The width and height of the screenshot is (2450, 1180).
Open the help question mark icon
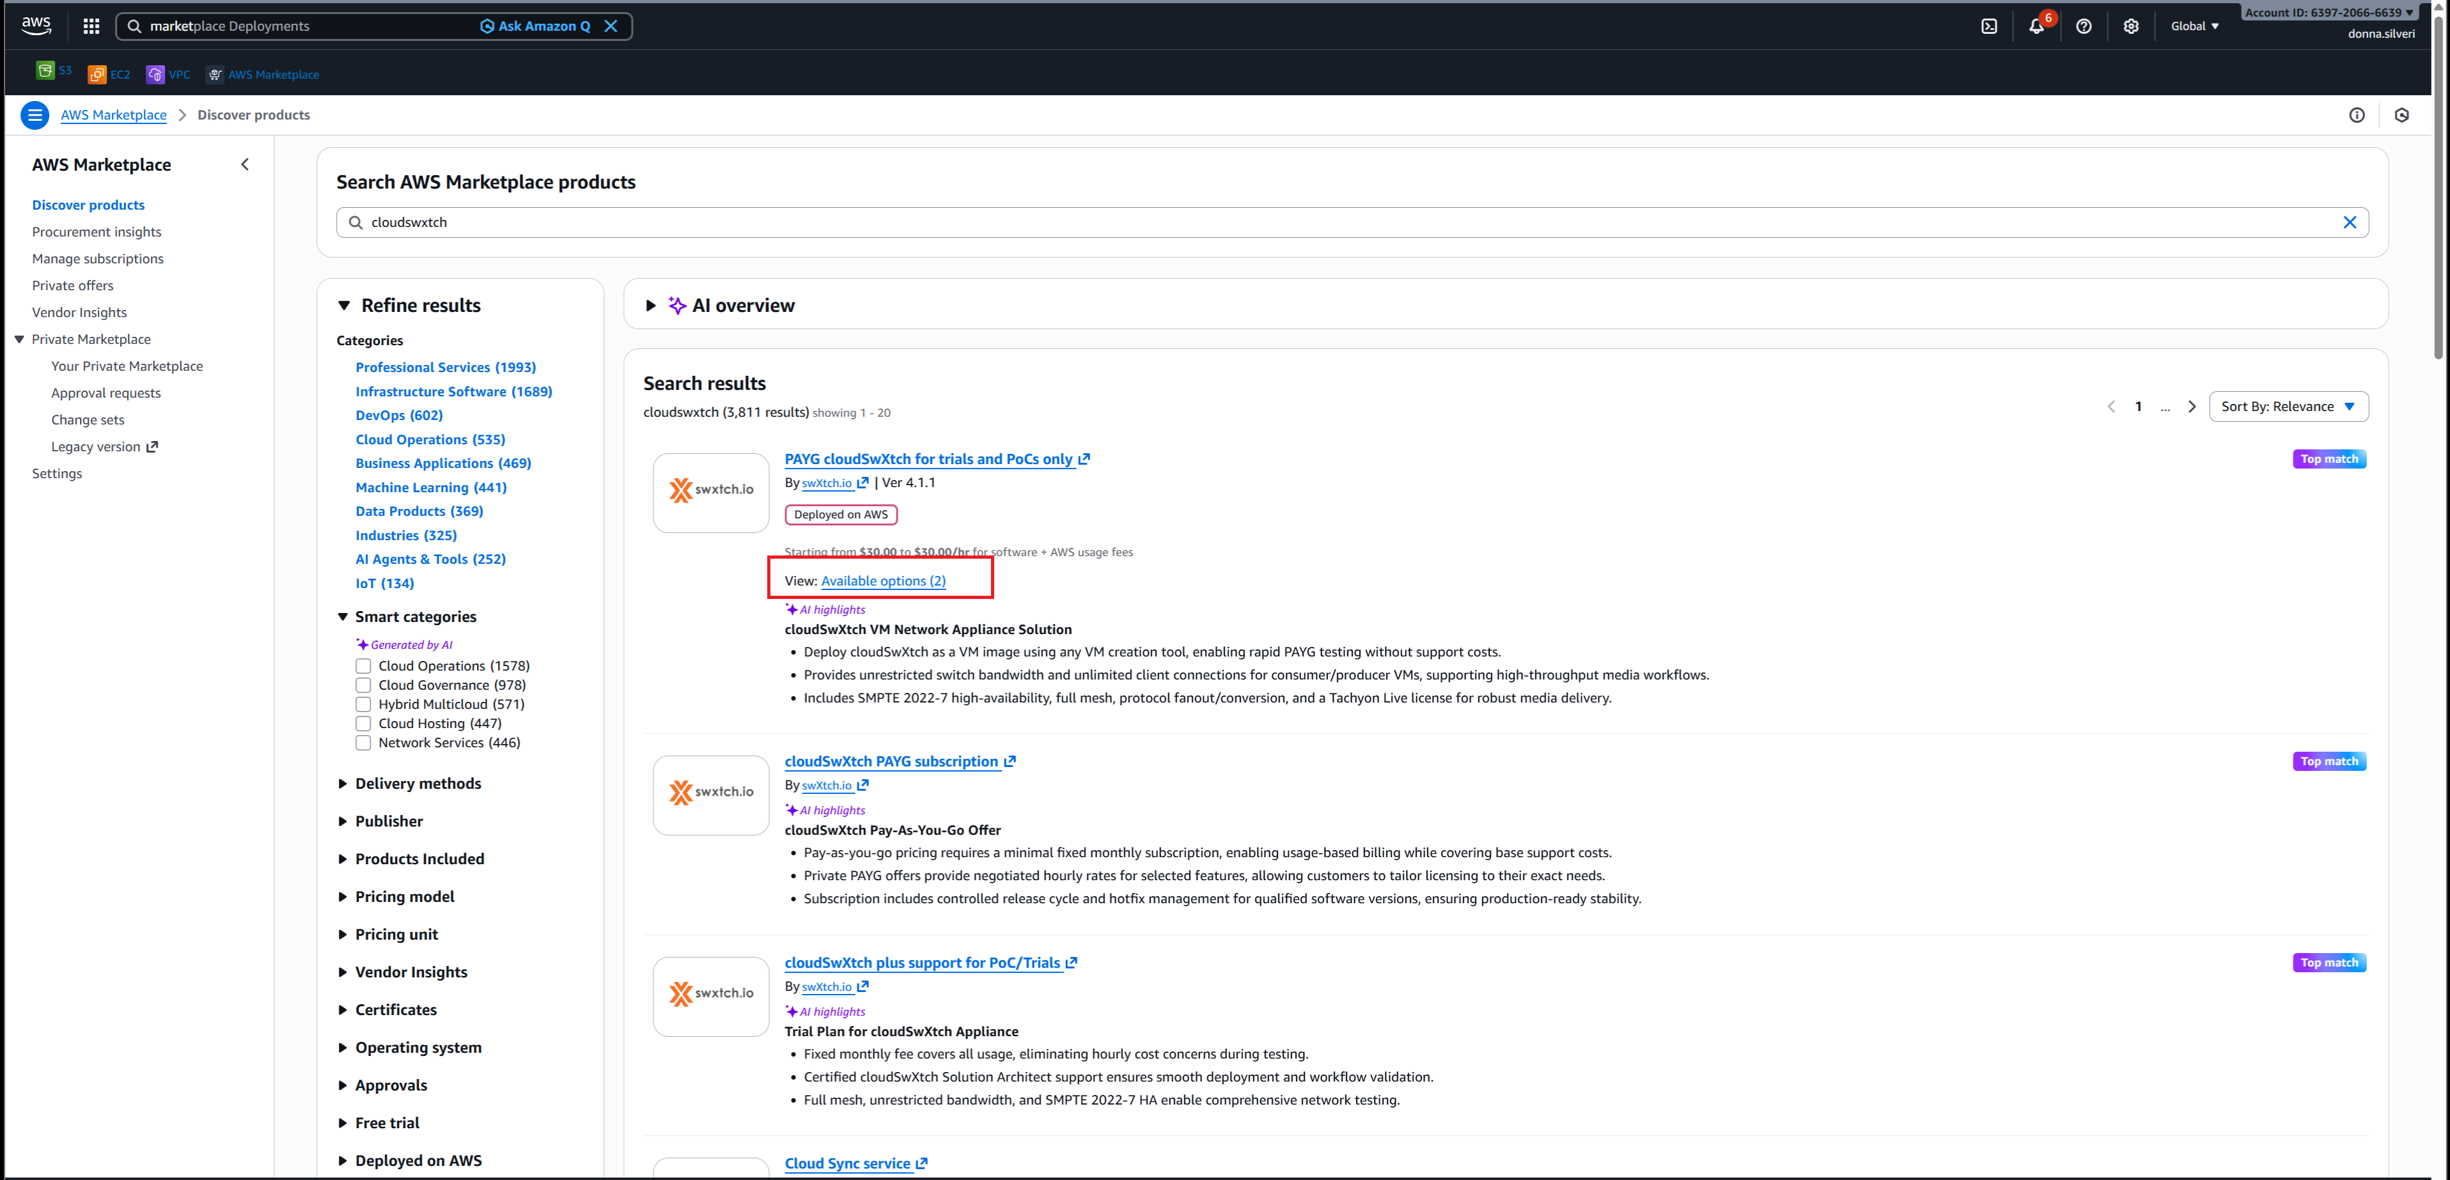click(x=2083, y=27)
